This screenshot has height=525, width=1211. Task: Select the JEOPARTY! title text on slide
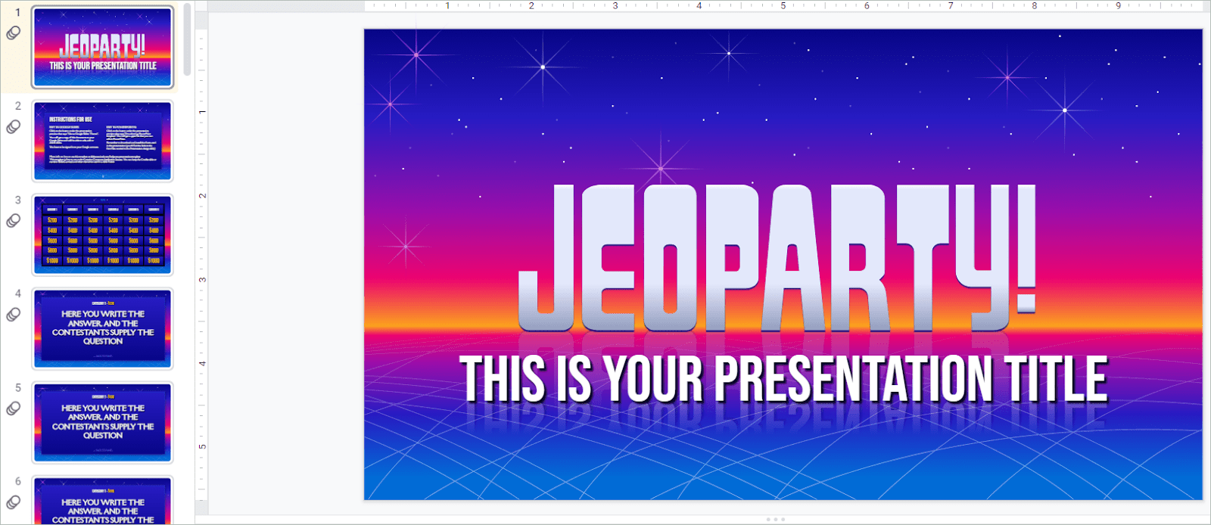[x=777, y=259]
